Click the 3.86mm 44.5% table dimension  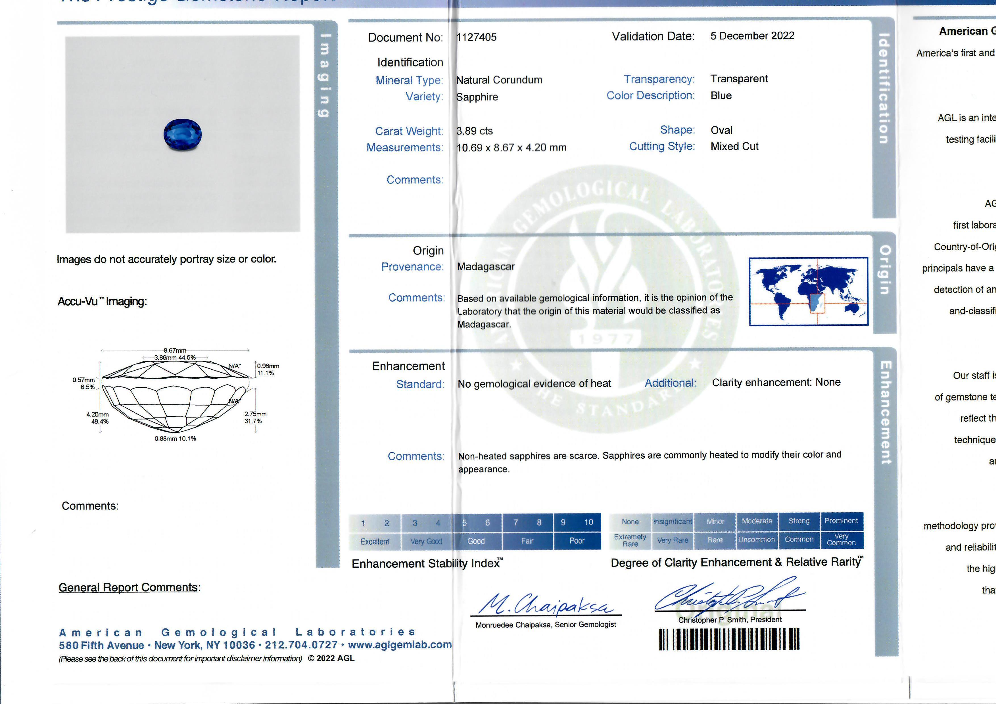pos(175,358)
